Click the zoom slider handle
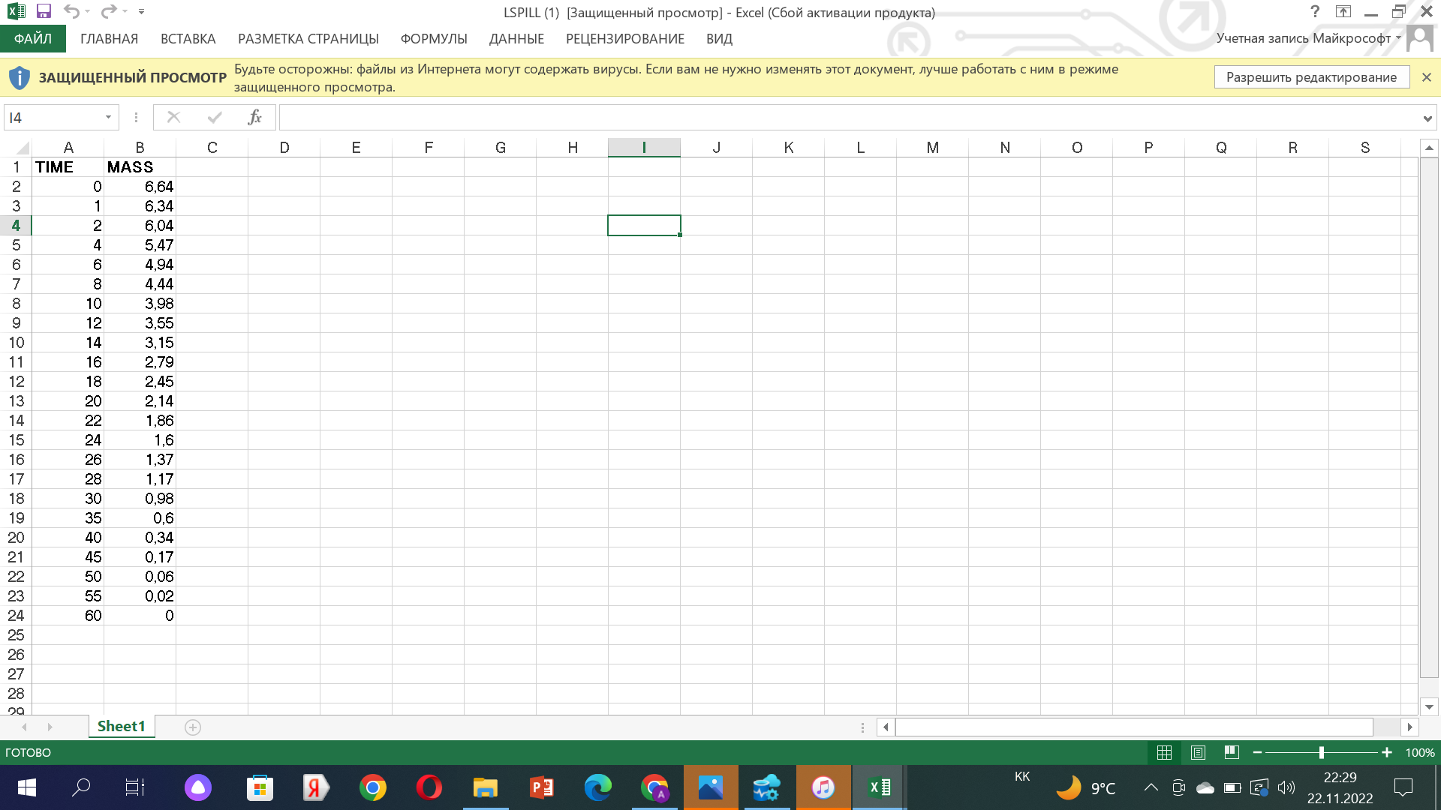Image resolution: width=1441 pixels, height=810 pixels. [1321, 752]
